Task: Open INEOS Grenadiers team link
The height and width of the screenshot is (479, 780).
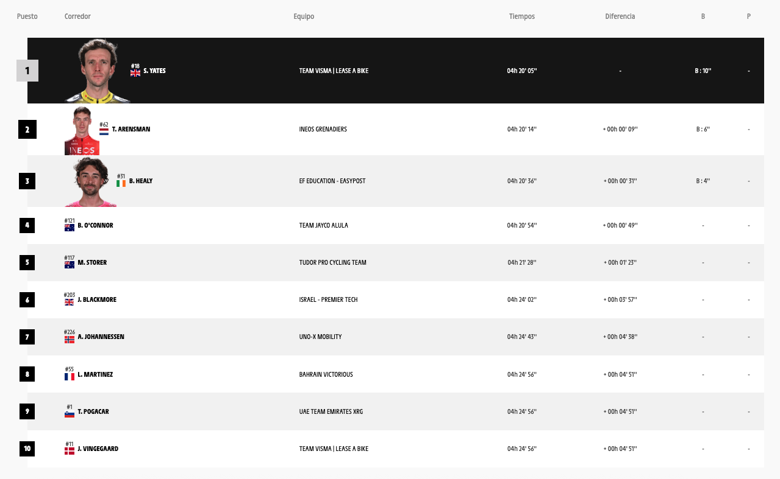Action: (x=323, y=129)
